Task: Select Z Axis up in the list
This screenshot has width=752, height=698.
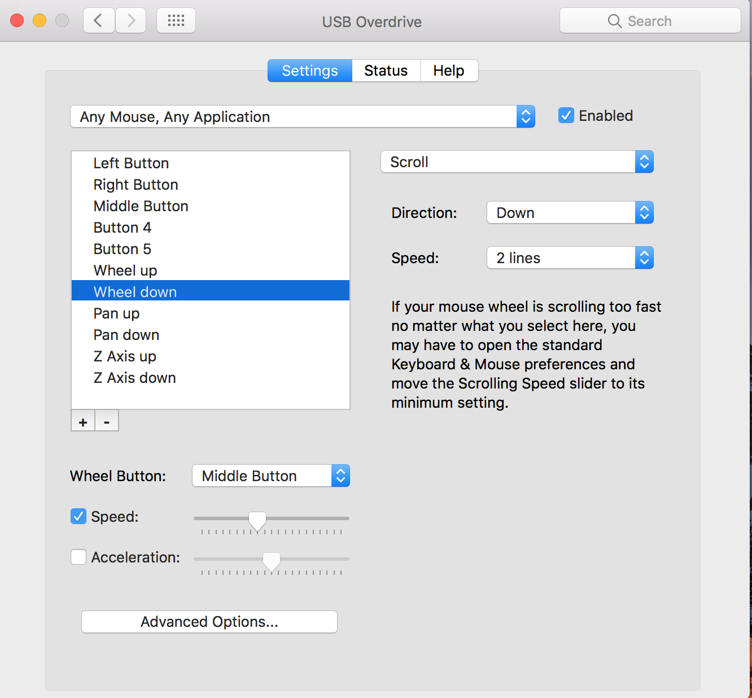Action: [x=211, y=356]
